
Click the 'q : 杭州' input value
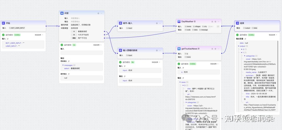[x=184, y=72]
